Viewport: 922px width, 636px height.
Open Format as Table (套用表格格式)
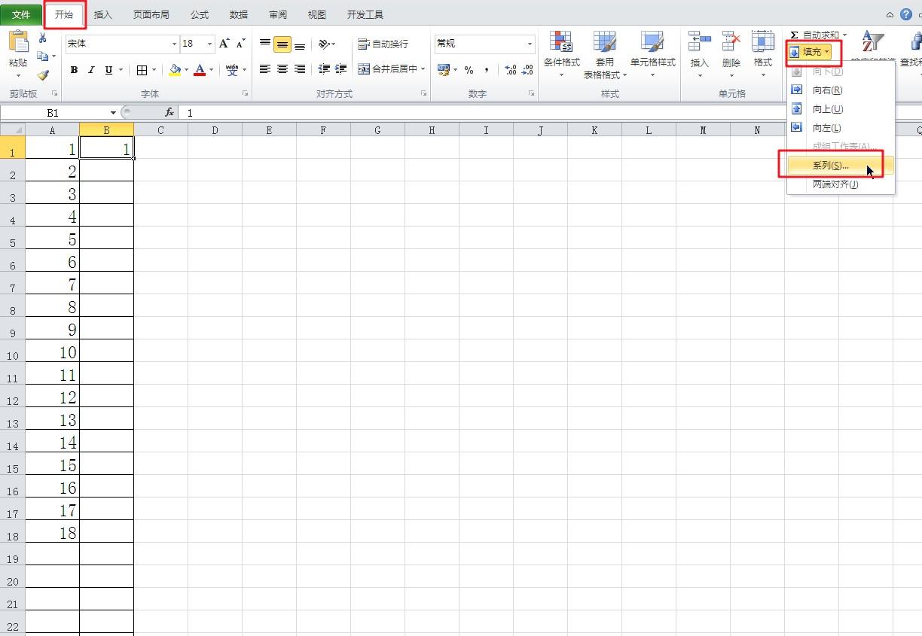(605, 54)
